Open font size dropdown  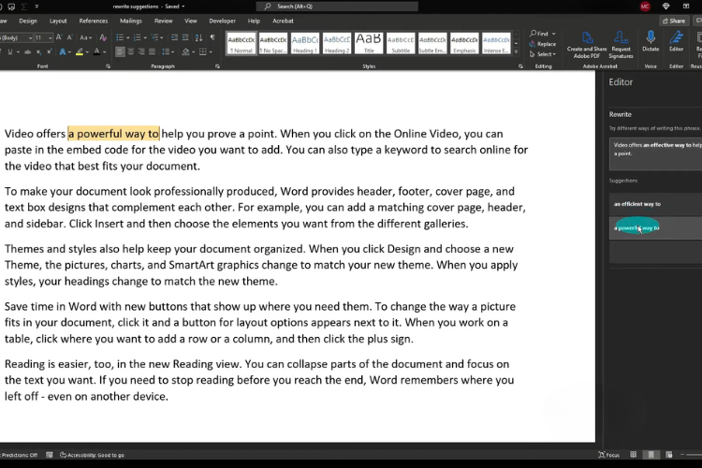pyautogui.click(x=51, y=38)
